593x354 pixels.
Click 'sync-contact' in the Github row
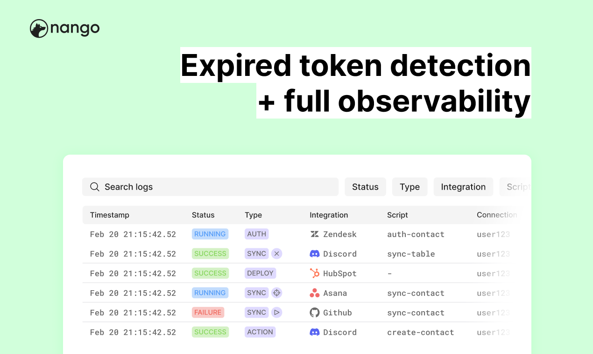(416, 313)
